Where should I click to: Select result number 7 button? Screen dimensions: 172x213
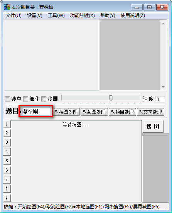(x=7, y=179)
